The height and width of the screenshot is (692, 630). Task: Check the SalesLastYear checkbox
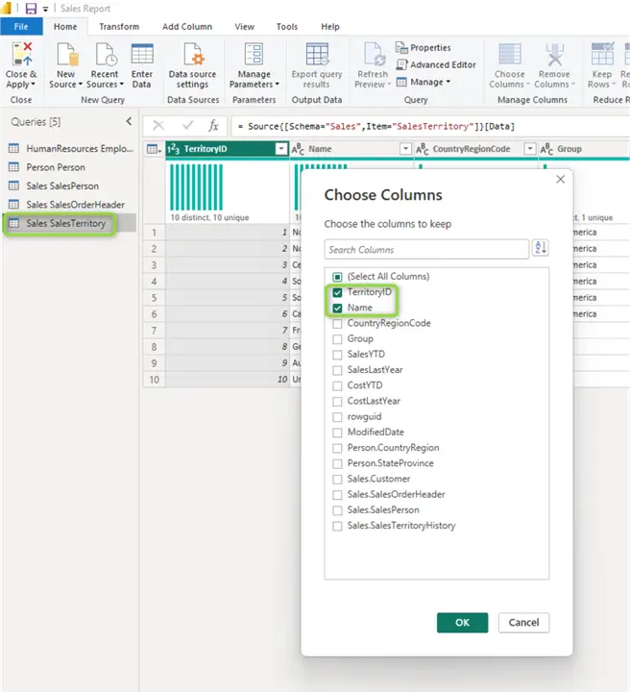point(337,370)
